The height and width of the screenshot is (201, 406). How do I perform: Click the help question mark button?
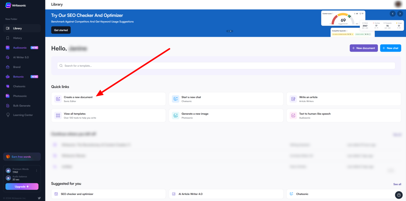(x=399, y=195)
